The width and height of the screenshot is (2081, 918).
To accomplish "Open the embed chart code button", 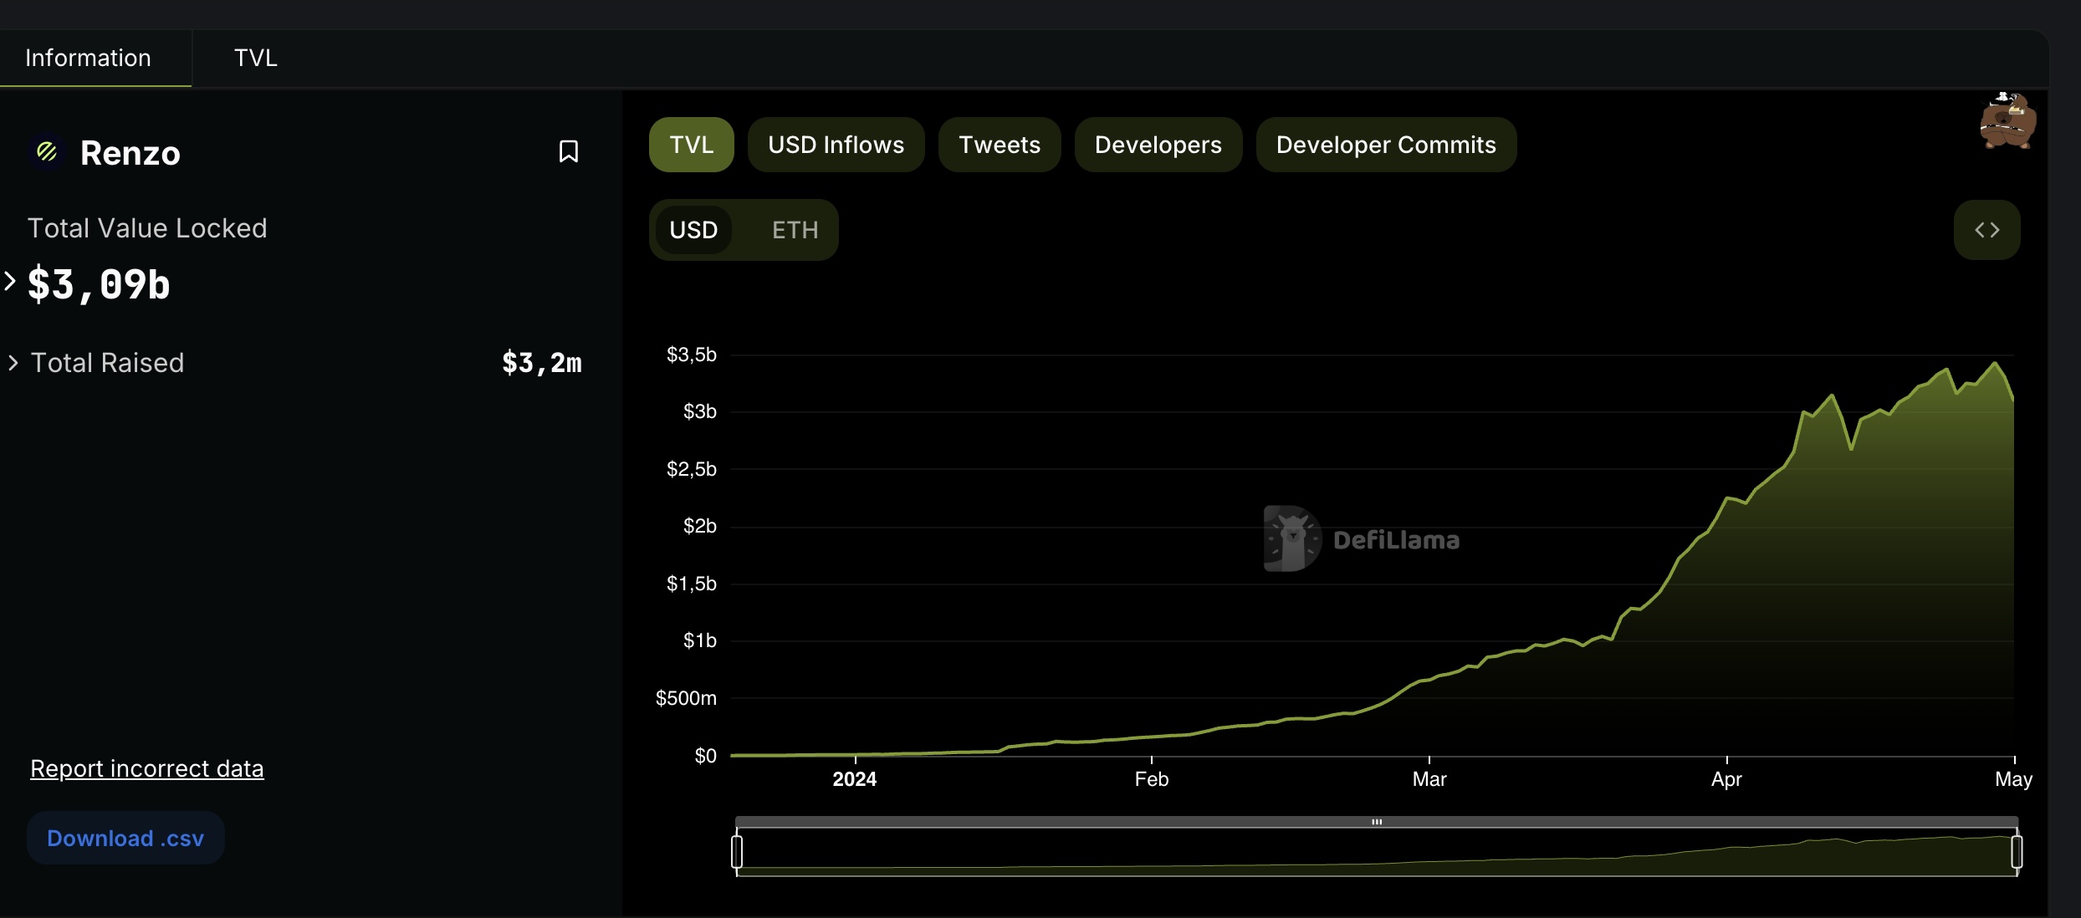I will (1986, 230).
